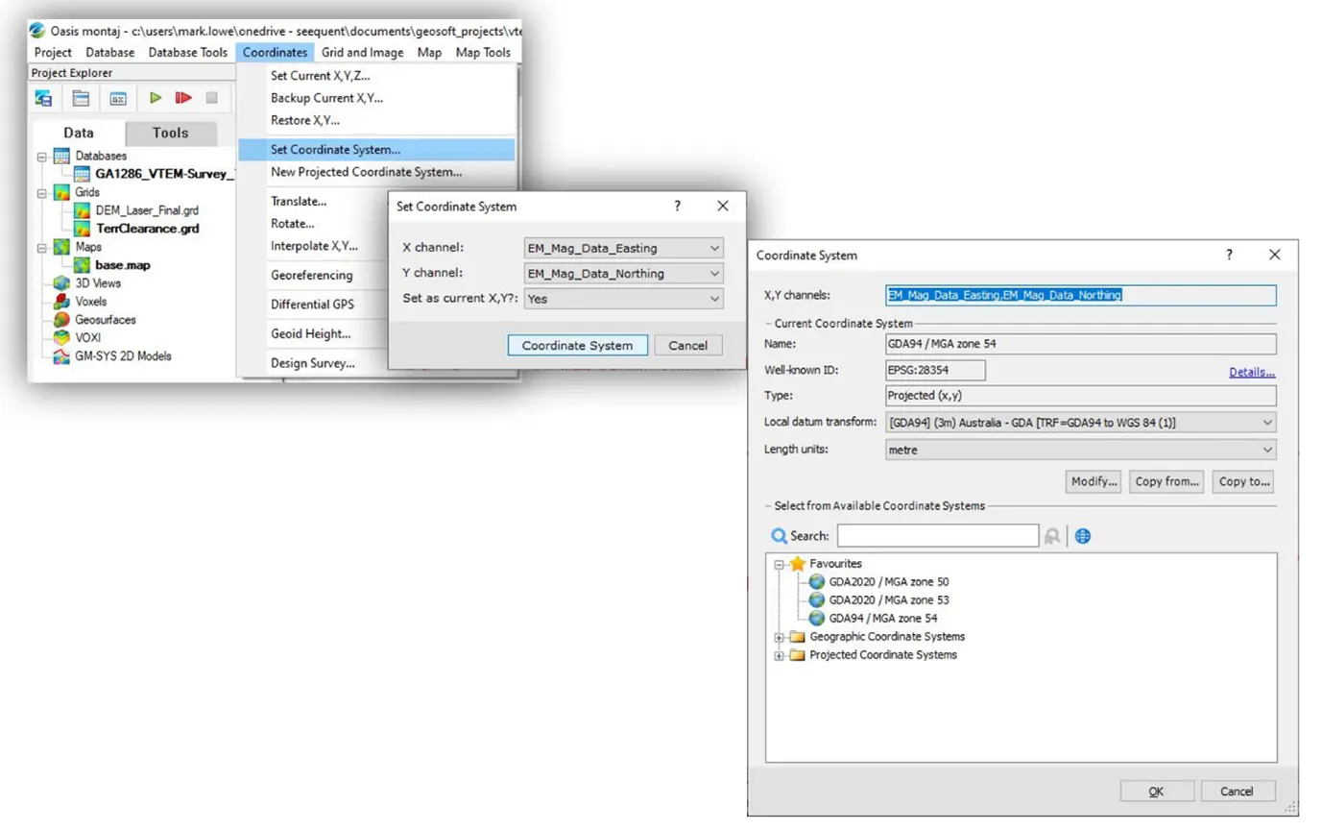This screenshot has height=830, width=1322.
Task: Click the Modify... button
Action: click(1094, 481)
